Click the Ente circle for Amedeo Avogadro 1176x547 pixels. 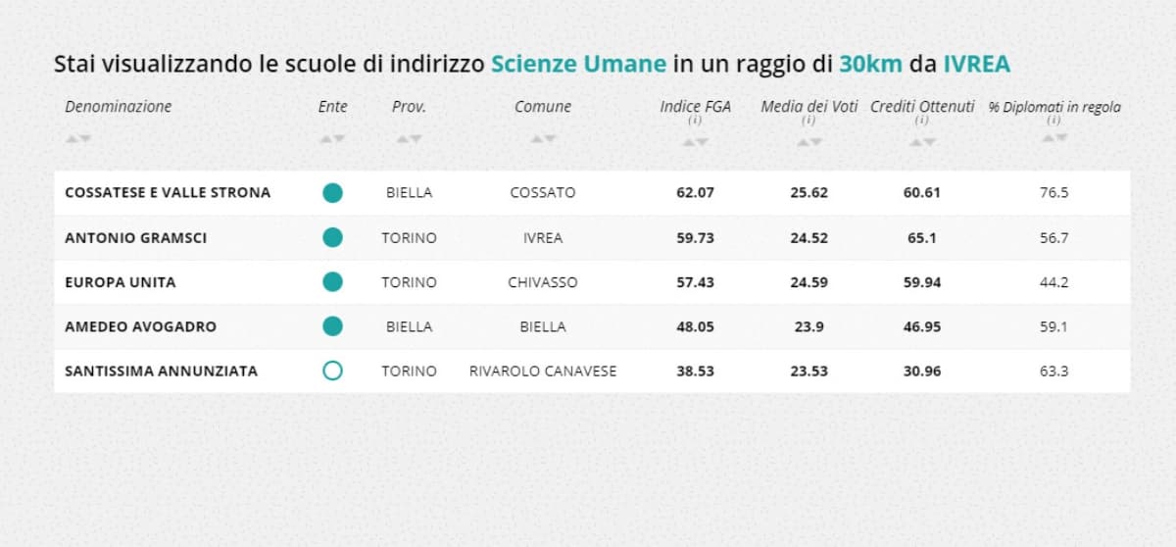[x=332, y=326]
